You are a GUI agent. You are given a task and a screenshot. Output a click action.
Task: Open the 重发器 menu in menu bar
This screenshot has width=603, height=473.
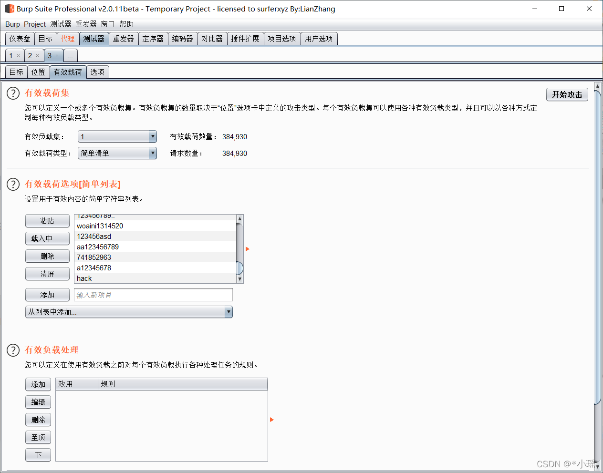pos(86,24)
